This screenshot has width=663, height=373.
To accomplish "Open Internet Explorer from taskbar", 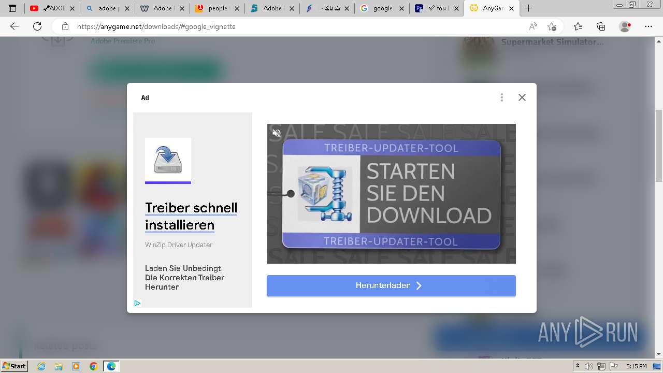I will [x=41, y=366].
